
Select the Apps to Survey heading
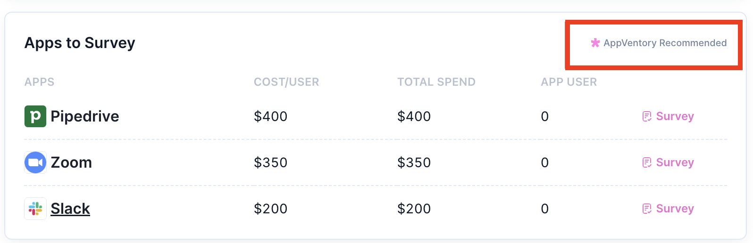80,43
